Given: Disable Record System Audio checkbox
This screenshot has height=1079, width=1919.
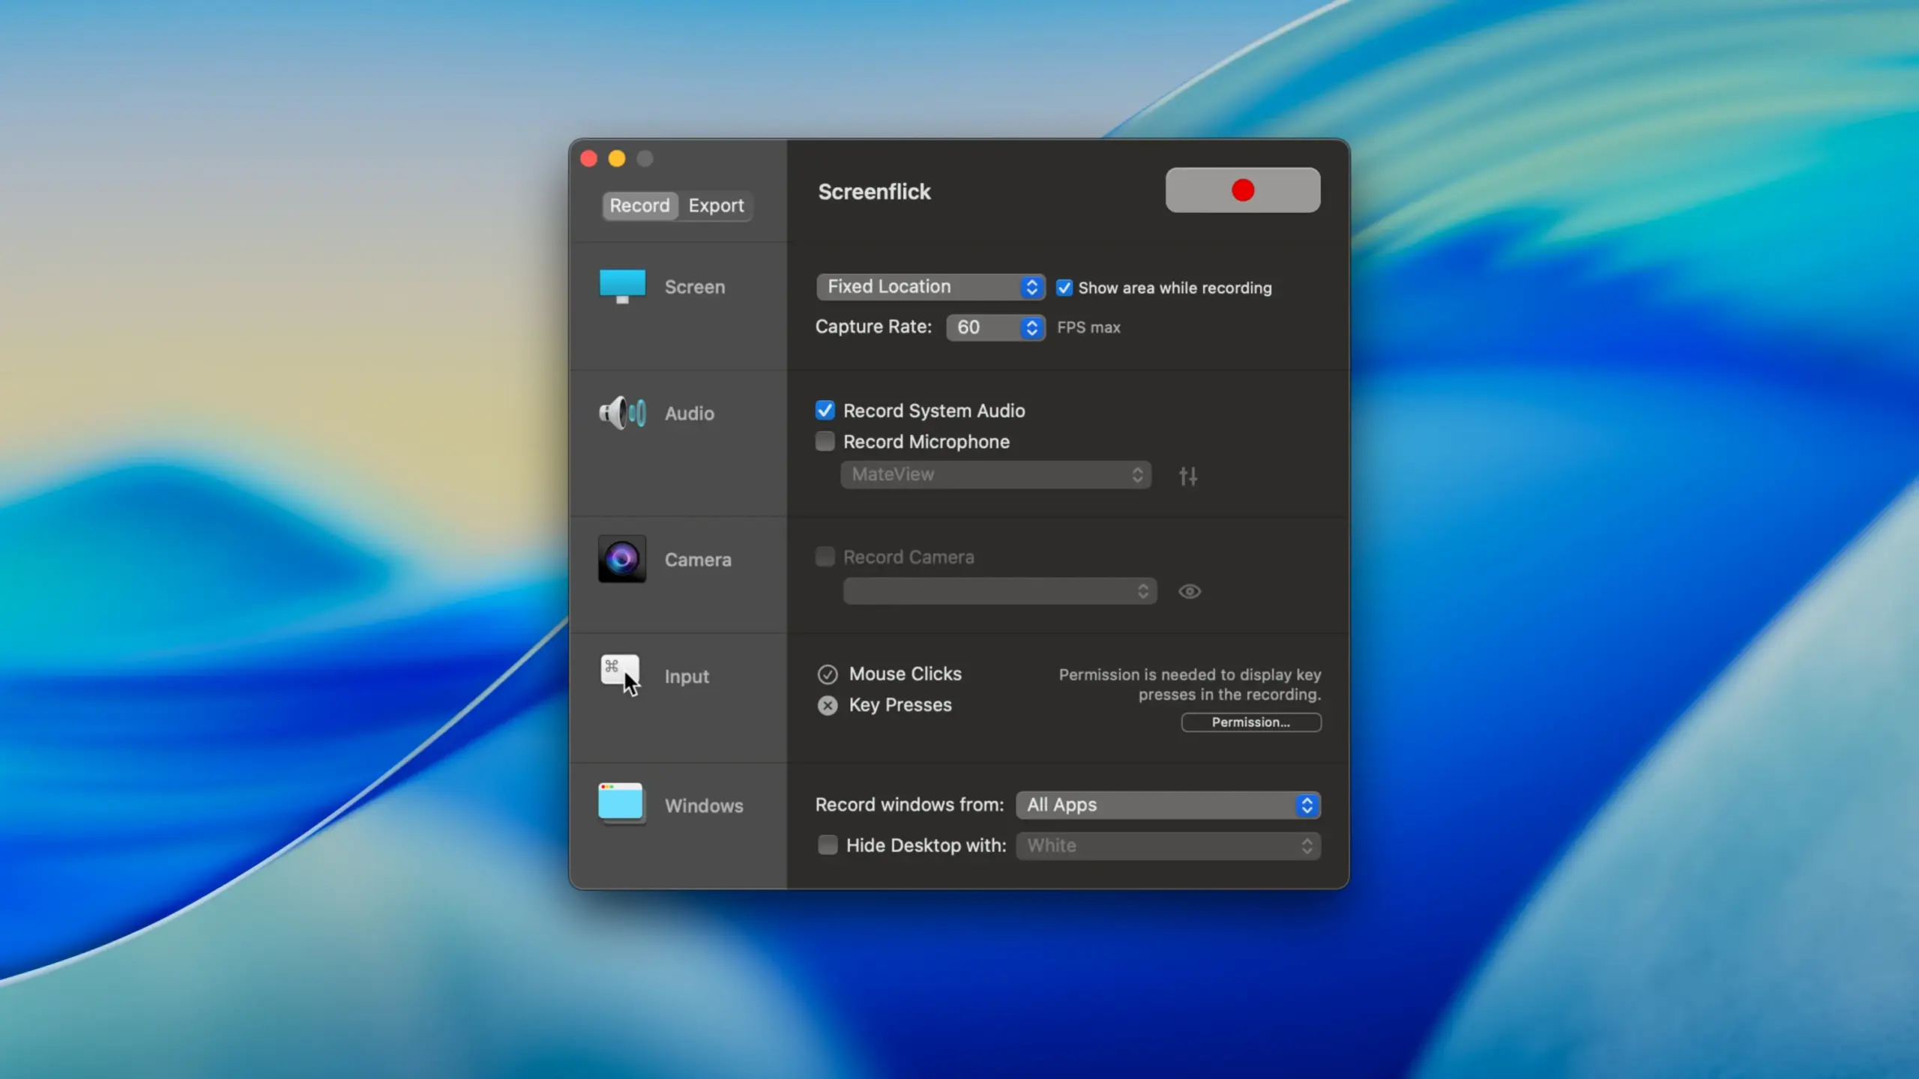Looking at the screenshot, I should coord(825,411).
